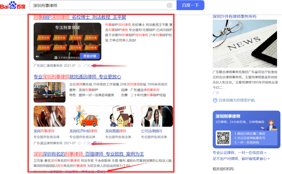Open the 深圳深圳有名的刑事律师 百强律师 result
This screenshot has width=282, height=174.
[89, 154]
